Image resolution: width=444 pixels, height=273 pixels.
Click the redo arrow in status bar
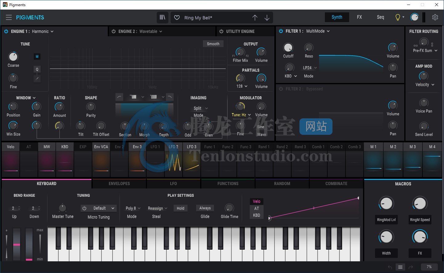(411, 267)
